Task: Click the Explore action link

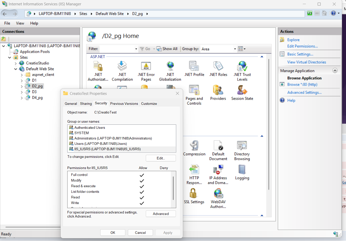Action: pos(293,40)
